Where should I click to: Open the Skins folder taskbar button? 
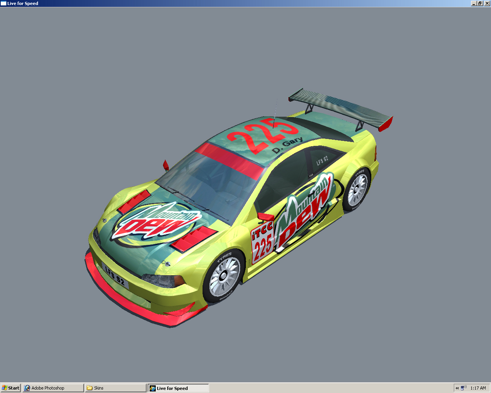point(116,388)
